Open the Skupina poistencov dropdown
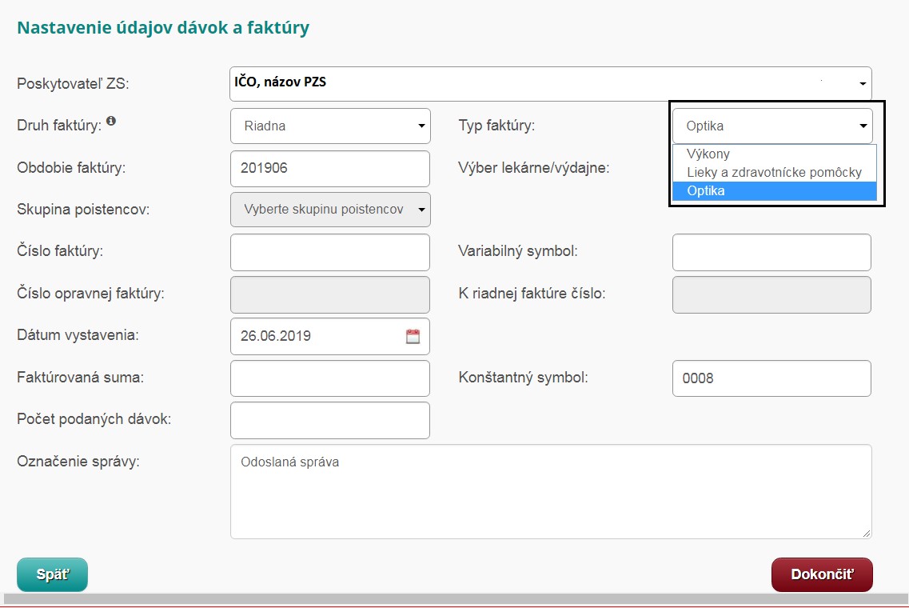 pyautogui.click(x=330, y=210)
